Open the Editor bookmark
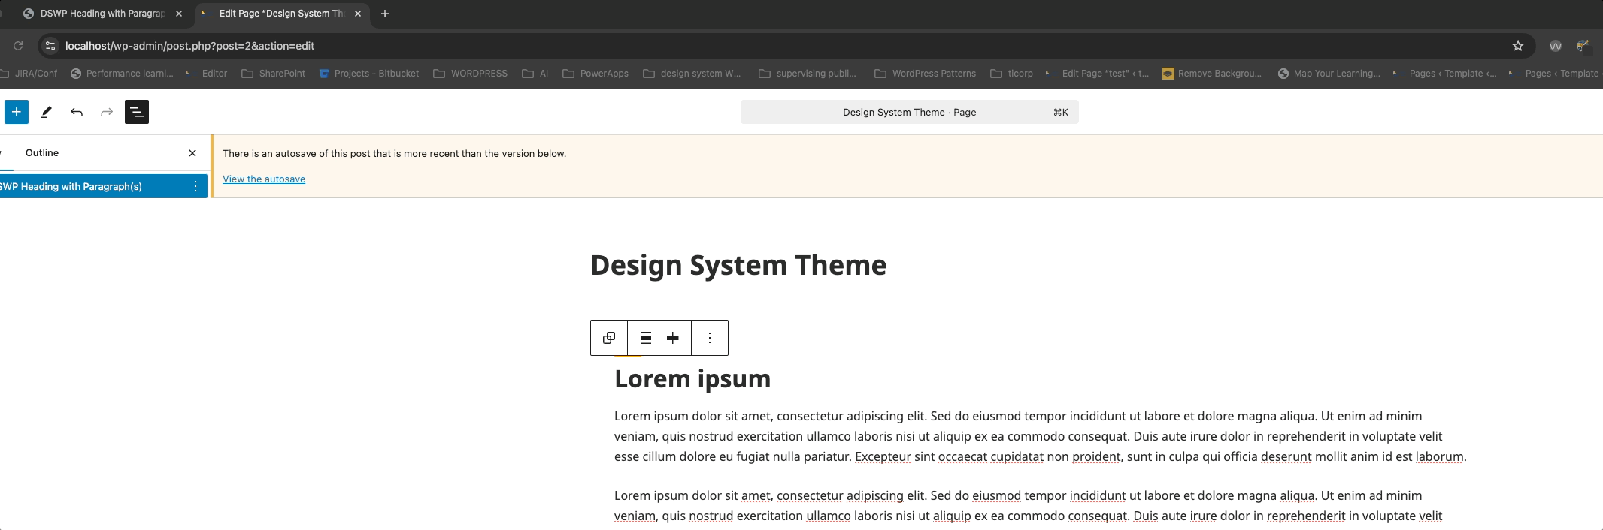 [206, 74]
